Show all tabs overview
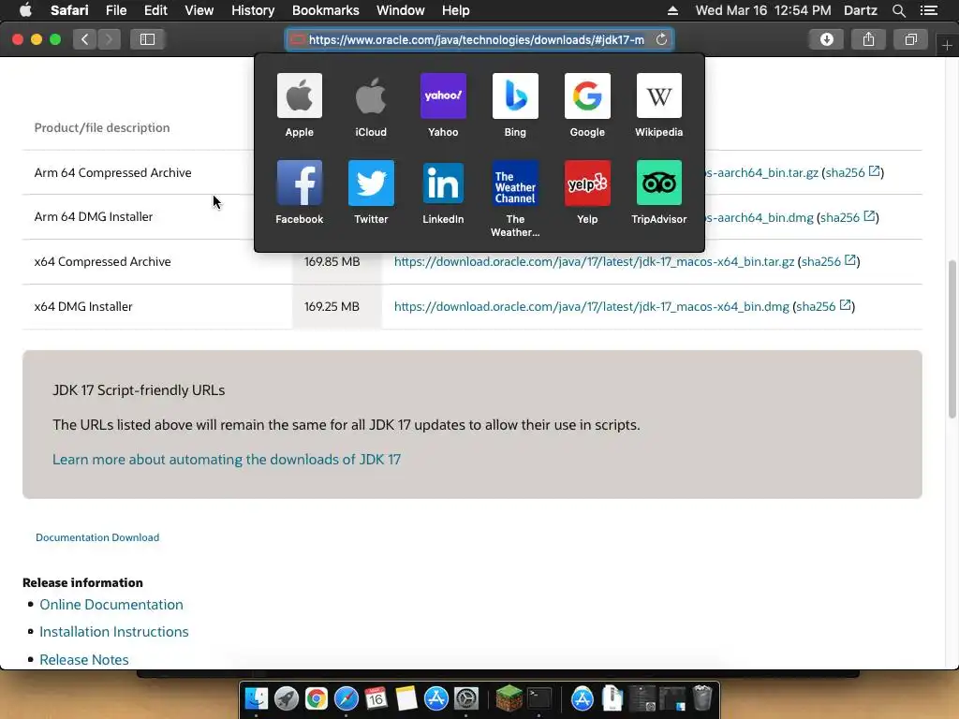The height and width of the screenshot is (719, 959). 910,39
